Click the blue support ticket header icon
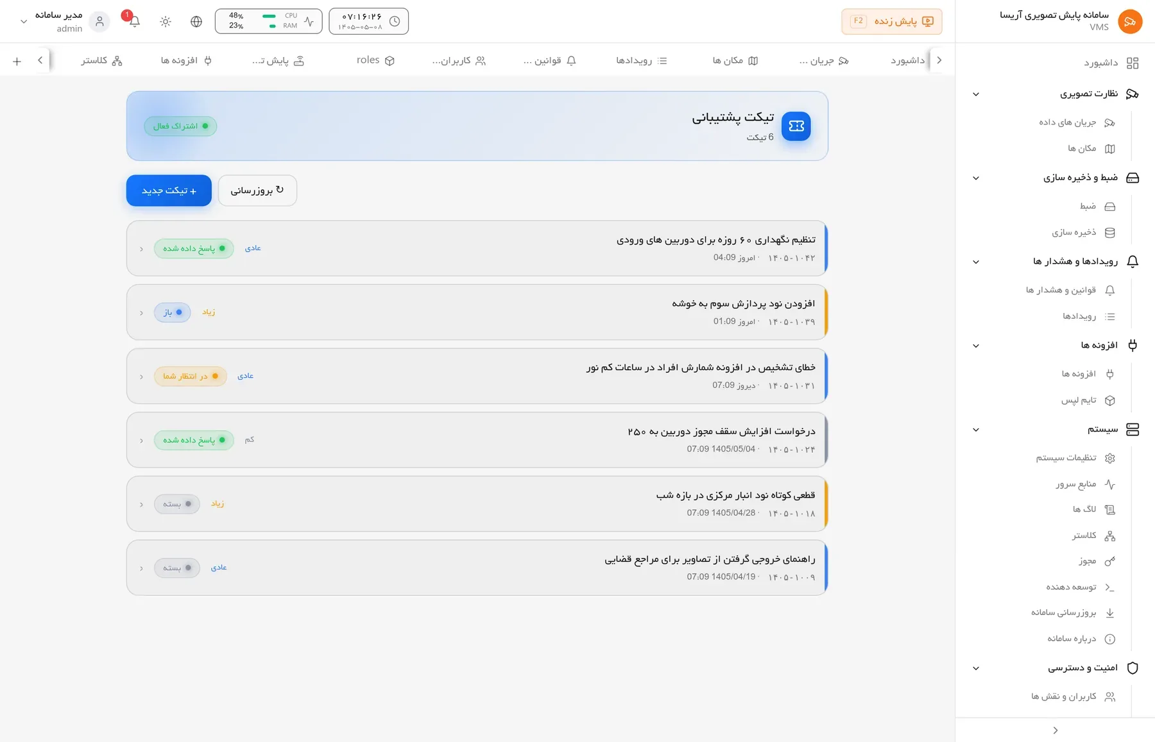Viewport: 1155px width, 742px height. tap(796, 126)
